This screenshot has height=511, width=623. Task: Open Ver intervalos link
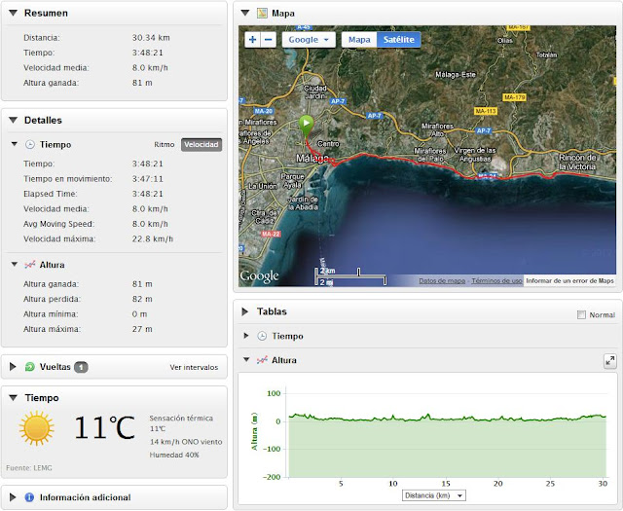(194, 367)
